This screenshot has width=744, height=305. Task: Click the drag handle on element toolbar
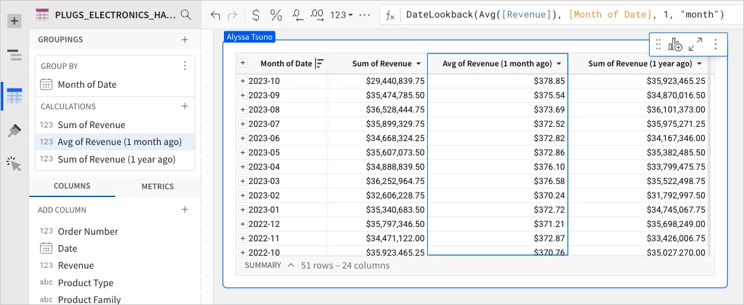pos(658,45)
